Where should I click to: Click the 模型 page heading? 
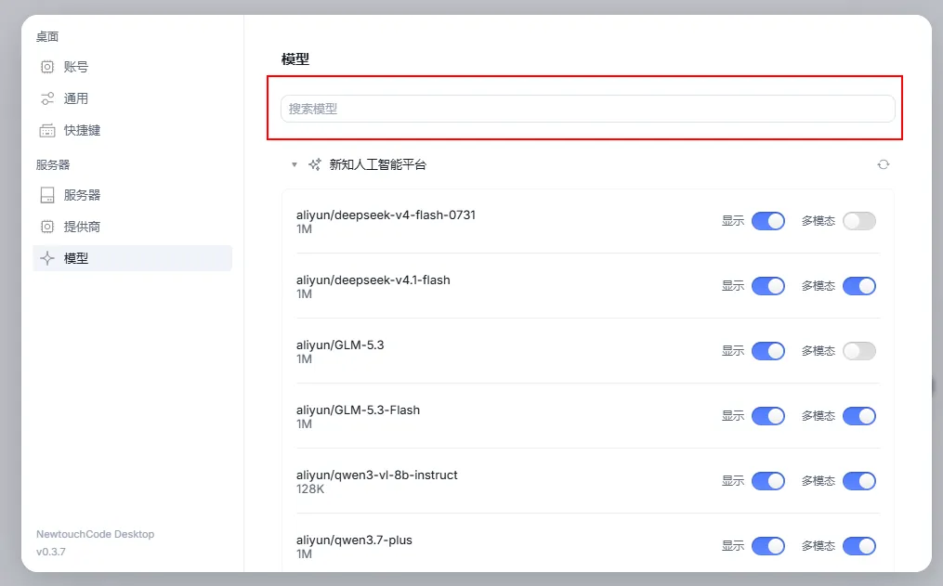295,59
